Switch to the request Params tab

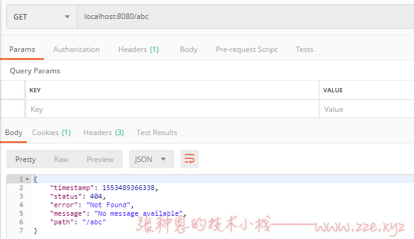[x=22, y=50]
